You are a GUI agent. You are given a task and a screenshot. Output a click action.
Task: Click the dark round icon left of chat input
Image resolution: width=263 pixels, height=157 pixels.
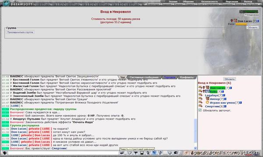tap(5, 153)
